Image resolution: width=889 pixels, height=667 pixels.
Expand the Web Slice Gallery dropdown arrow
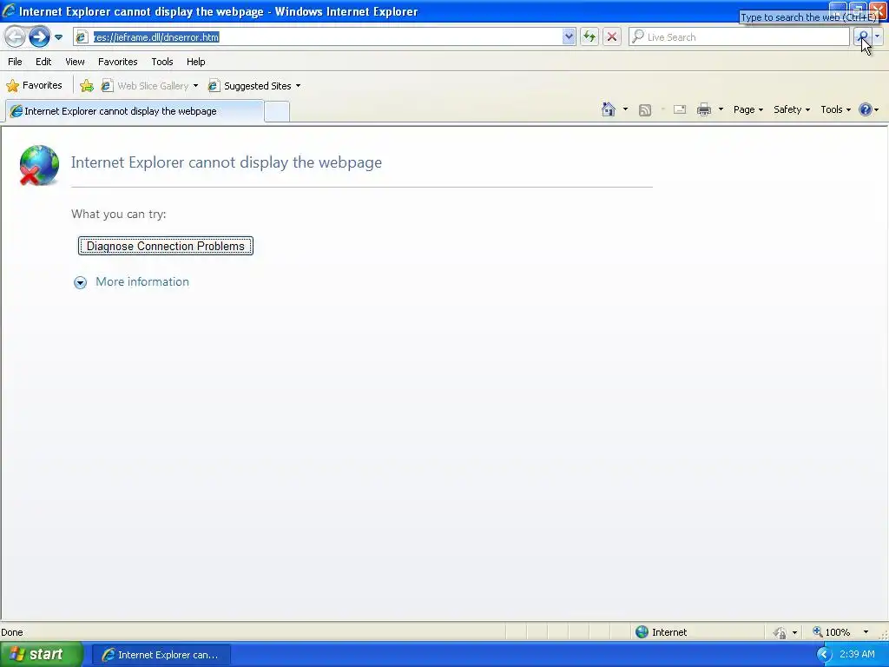(195, 86)
